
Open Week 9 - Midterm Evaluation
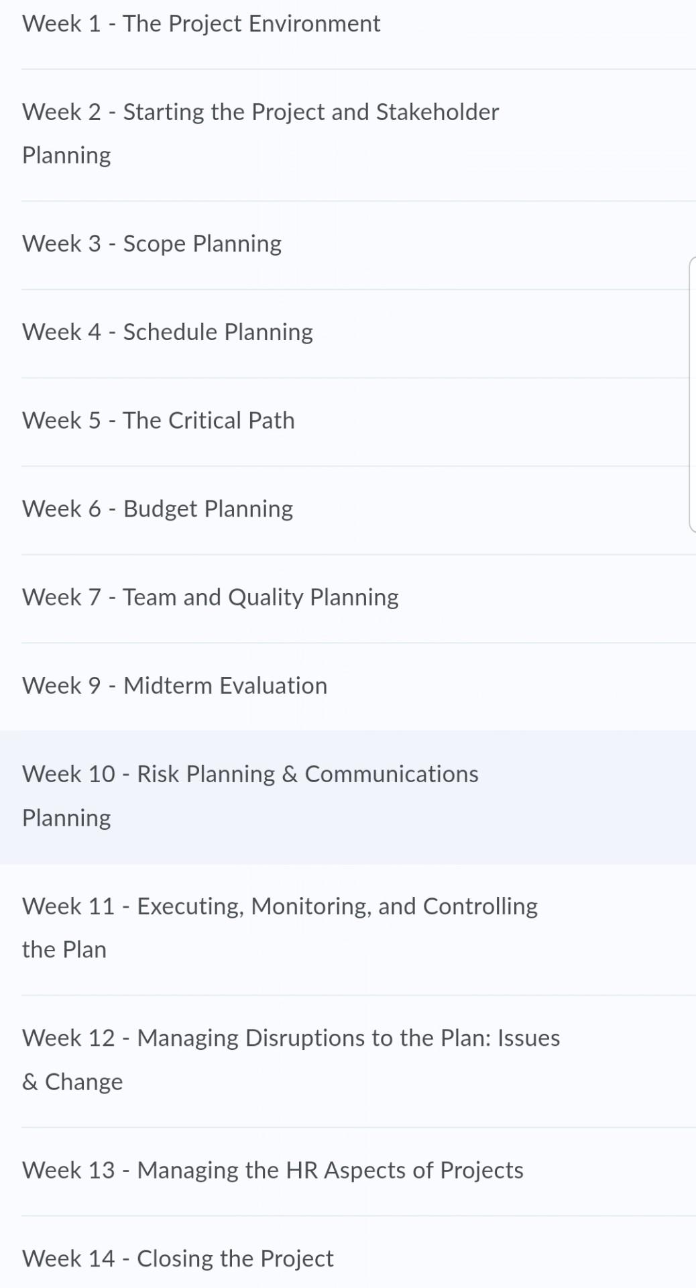point(175,685)
